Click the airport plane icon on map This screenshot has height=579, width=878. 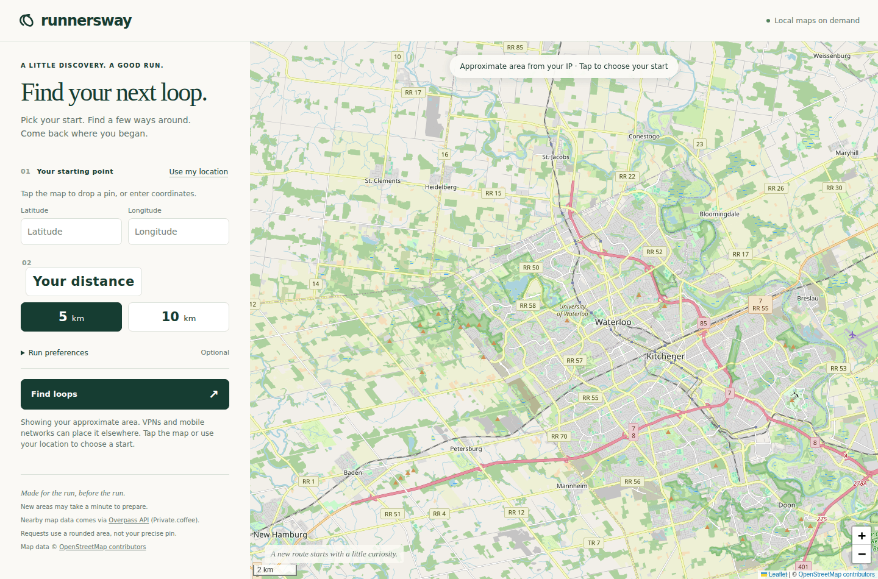pos(852,334)
